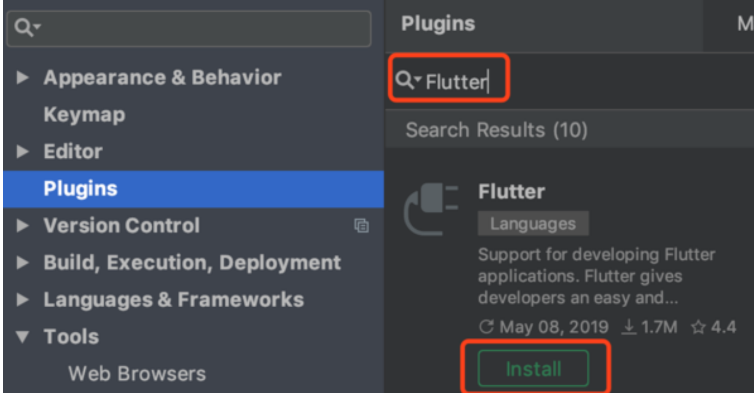The height and width of the screenshot is (393, 754).
Task: Collapse the Tools section
Action: (22, 336)
